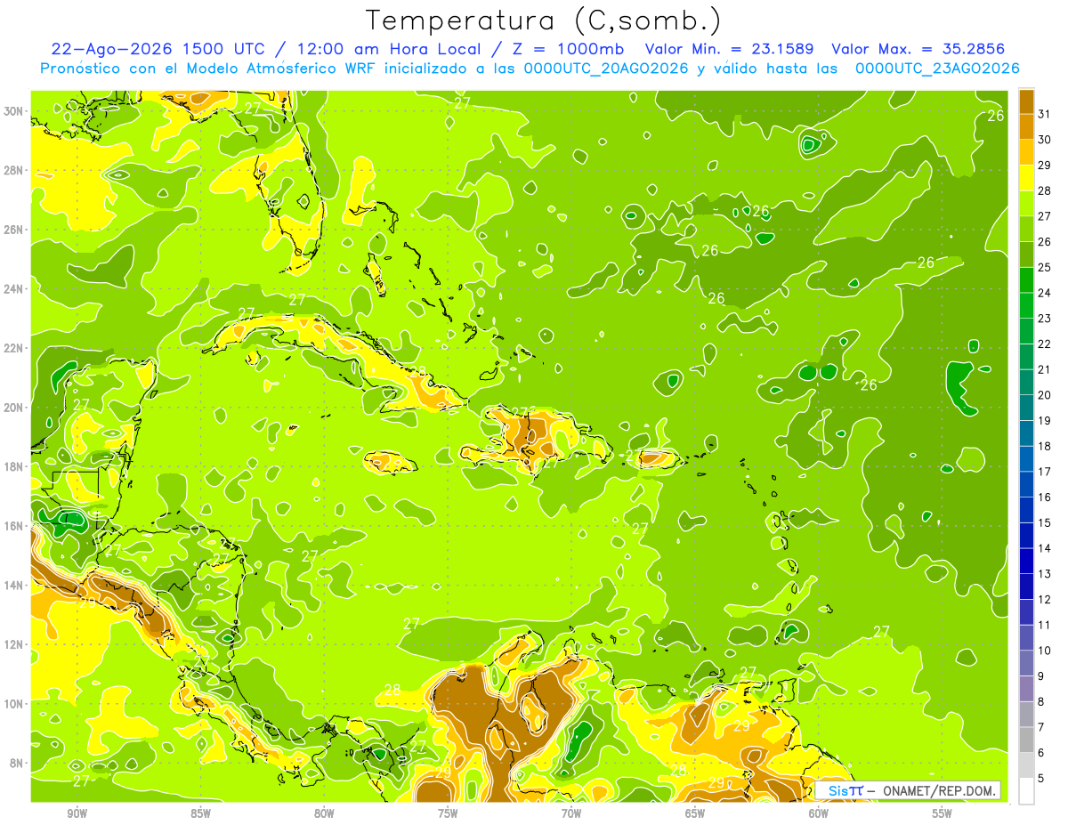
Task: Click the 10N latitude axis label
Action: click(x=14, y=703)
